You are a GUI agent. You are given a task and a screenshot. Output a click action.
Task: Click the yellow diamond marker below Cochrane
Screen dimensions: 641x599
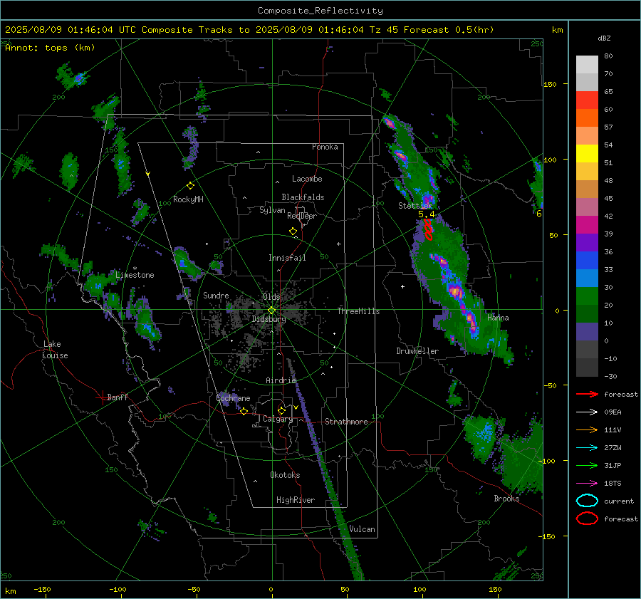pos(244,411)
